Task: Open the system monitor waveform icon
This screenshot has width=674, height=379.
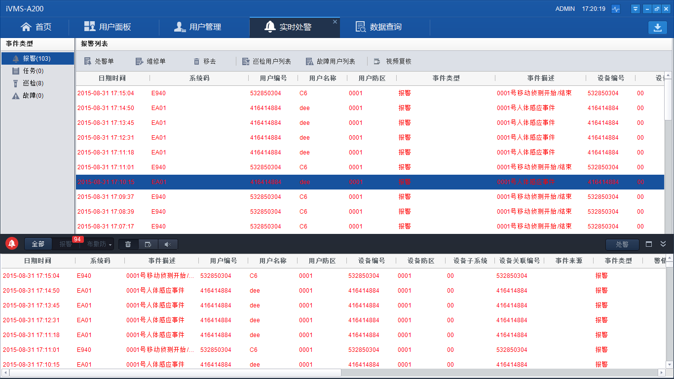Action: [x=616, y=9]
